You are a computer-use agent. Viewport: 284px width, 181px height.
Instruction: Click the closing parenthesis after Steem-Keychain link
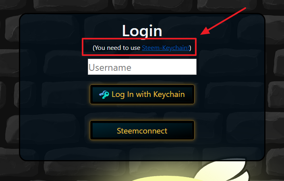click(x=190, y=48)
